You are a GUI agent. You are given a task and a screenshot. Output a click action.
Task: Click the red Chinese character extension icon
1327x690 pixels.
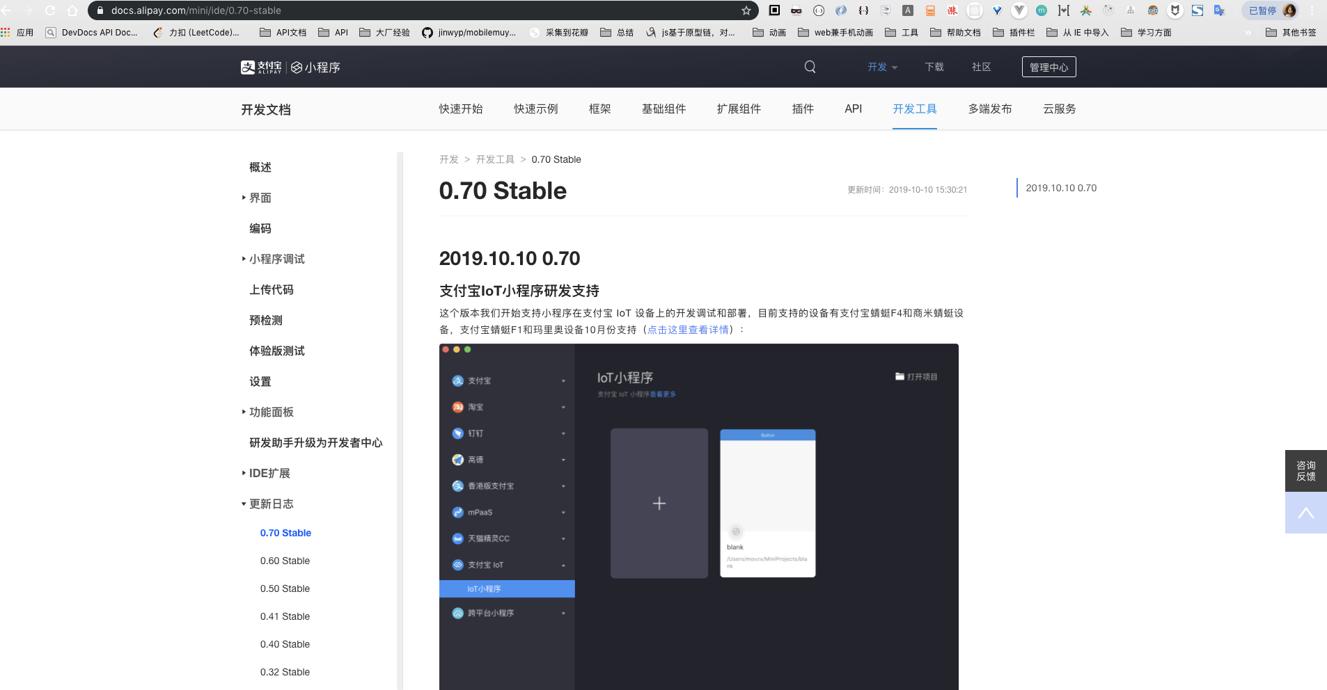[x=952, y=10]
